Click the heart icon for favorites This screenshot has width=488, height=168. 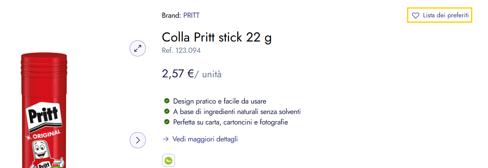tap(415, 16)
